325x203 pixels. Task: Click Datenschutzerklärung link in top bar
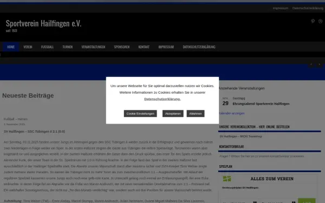308,8
